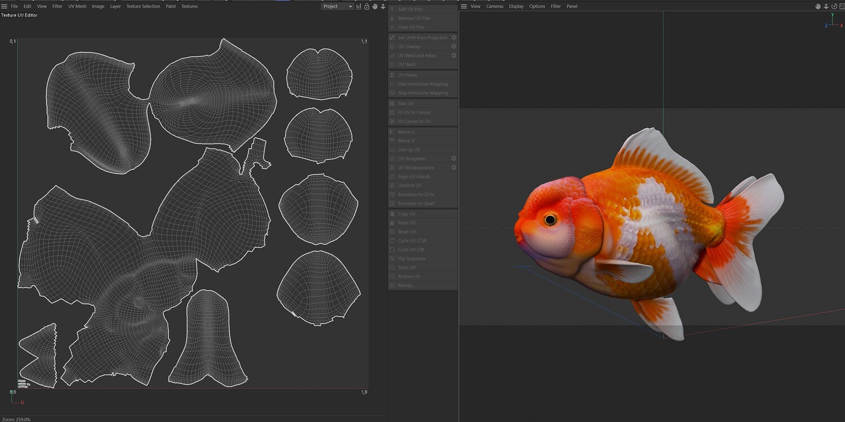
Task: Open the Texture Selection menu
Action: [143, 6]
